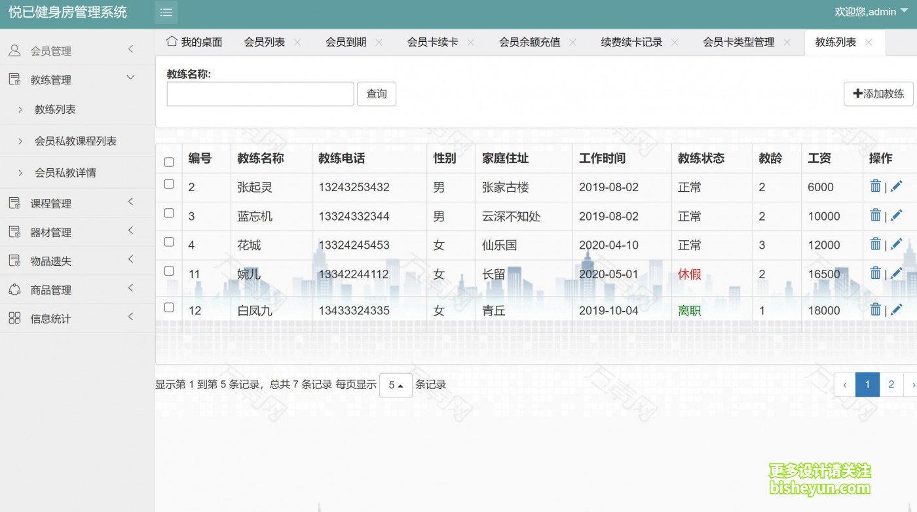Open the per-page count dropdown showing 5
This screenshot has width=917, height=512.
(x=396, y=385)
